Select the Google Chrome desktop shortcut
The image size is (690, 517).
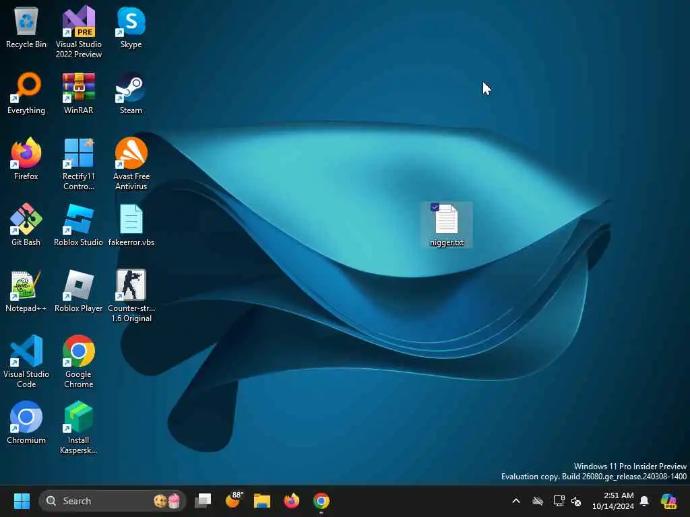(78, 361)
